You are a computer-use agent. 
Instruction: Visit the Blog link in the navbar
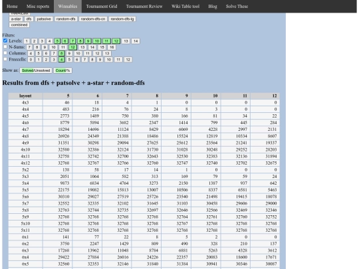pyautogui.click(x=213, y=7)
